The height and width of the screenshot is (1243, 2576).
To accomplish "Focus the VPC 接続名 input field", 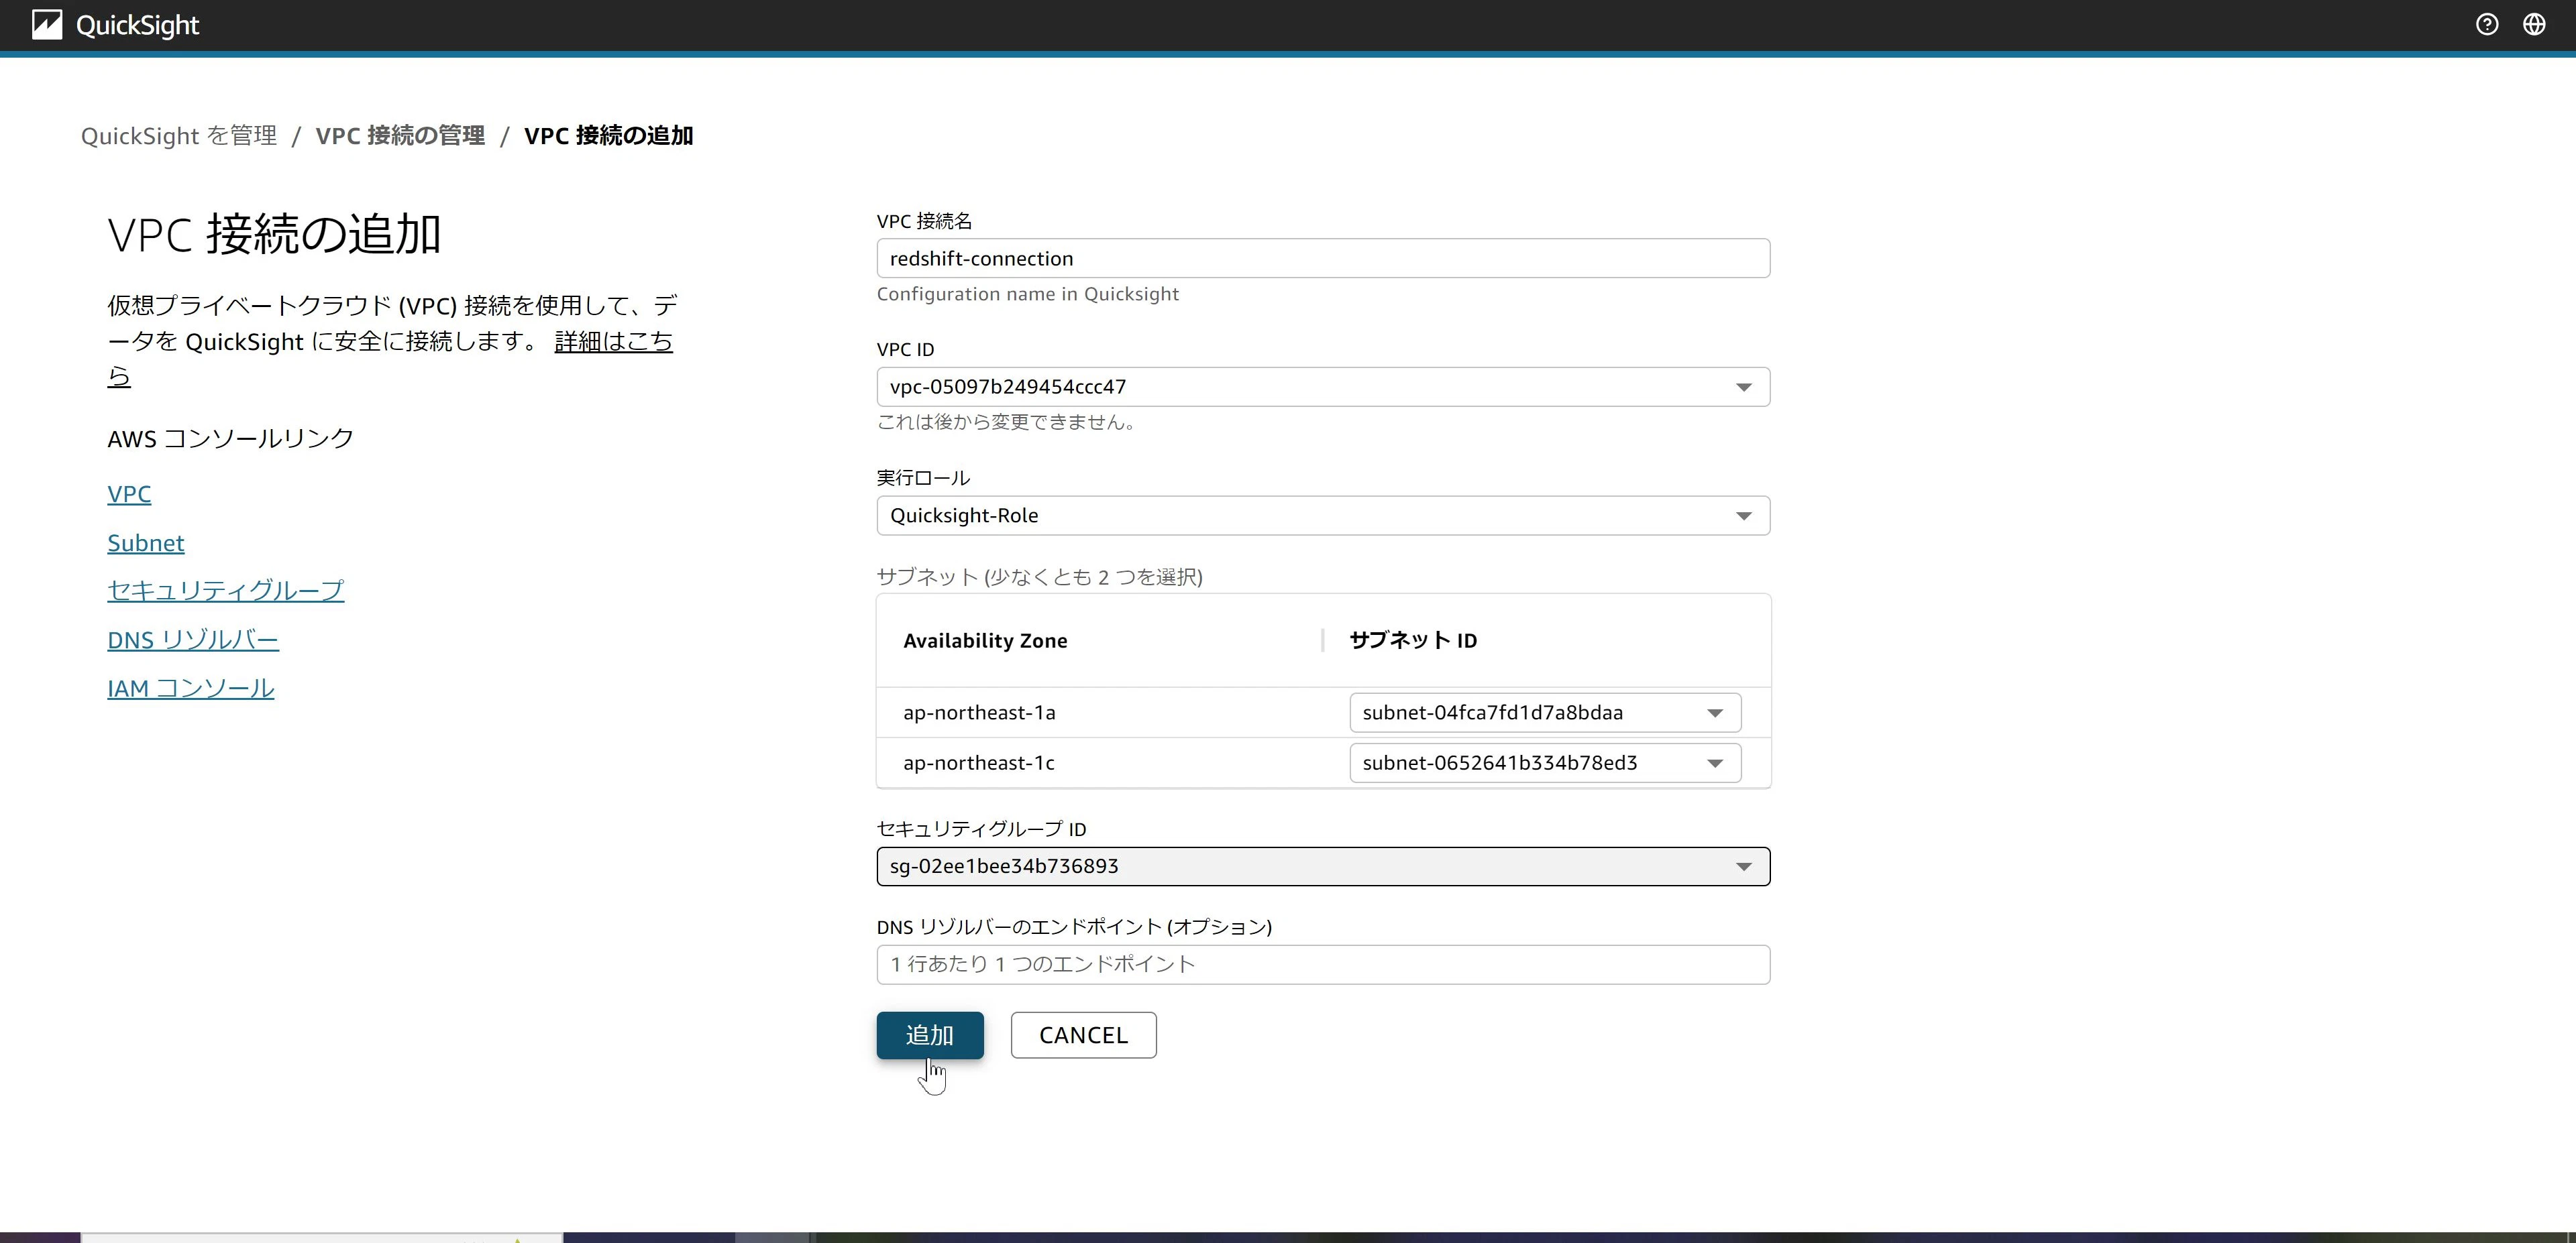I will point(1323,259).
